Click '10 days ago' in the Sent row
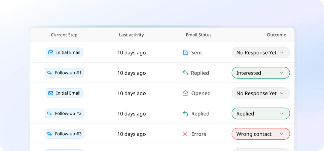 click(x=132, y=53)
